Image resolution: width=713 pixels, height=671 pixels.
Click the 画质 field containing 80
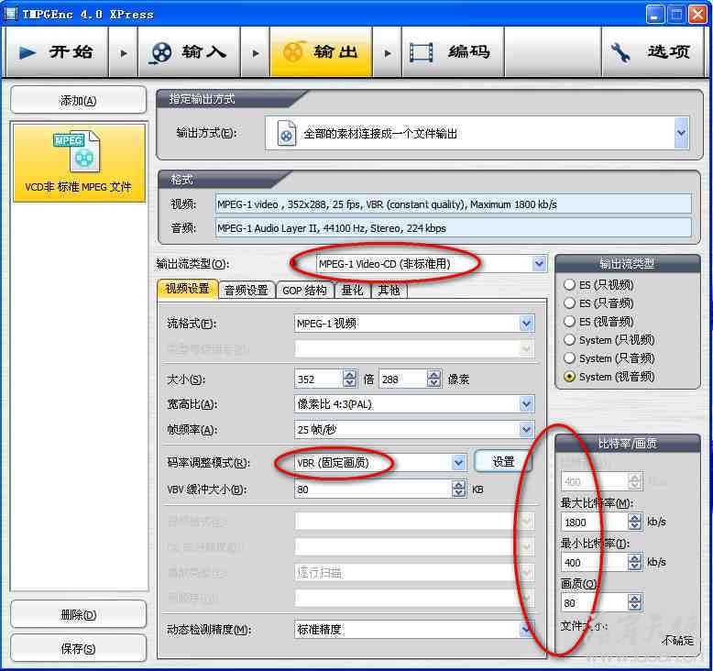coord(594,603)
